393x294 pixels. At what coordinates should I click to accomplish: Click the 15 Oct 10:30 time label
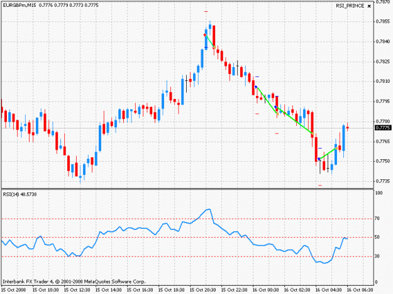[x=46, y=290]
